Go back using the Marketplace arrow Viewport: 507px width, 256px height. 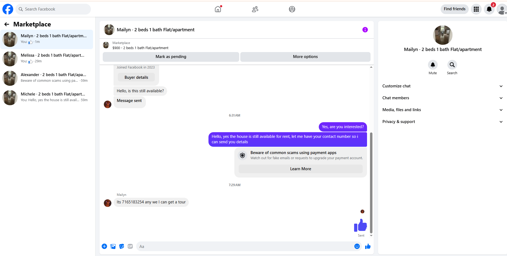pyautogui.click(x=7, y=24)
